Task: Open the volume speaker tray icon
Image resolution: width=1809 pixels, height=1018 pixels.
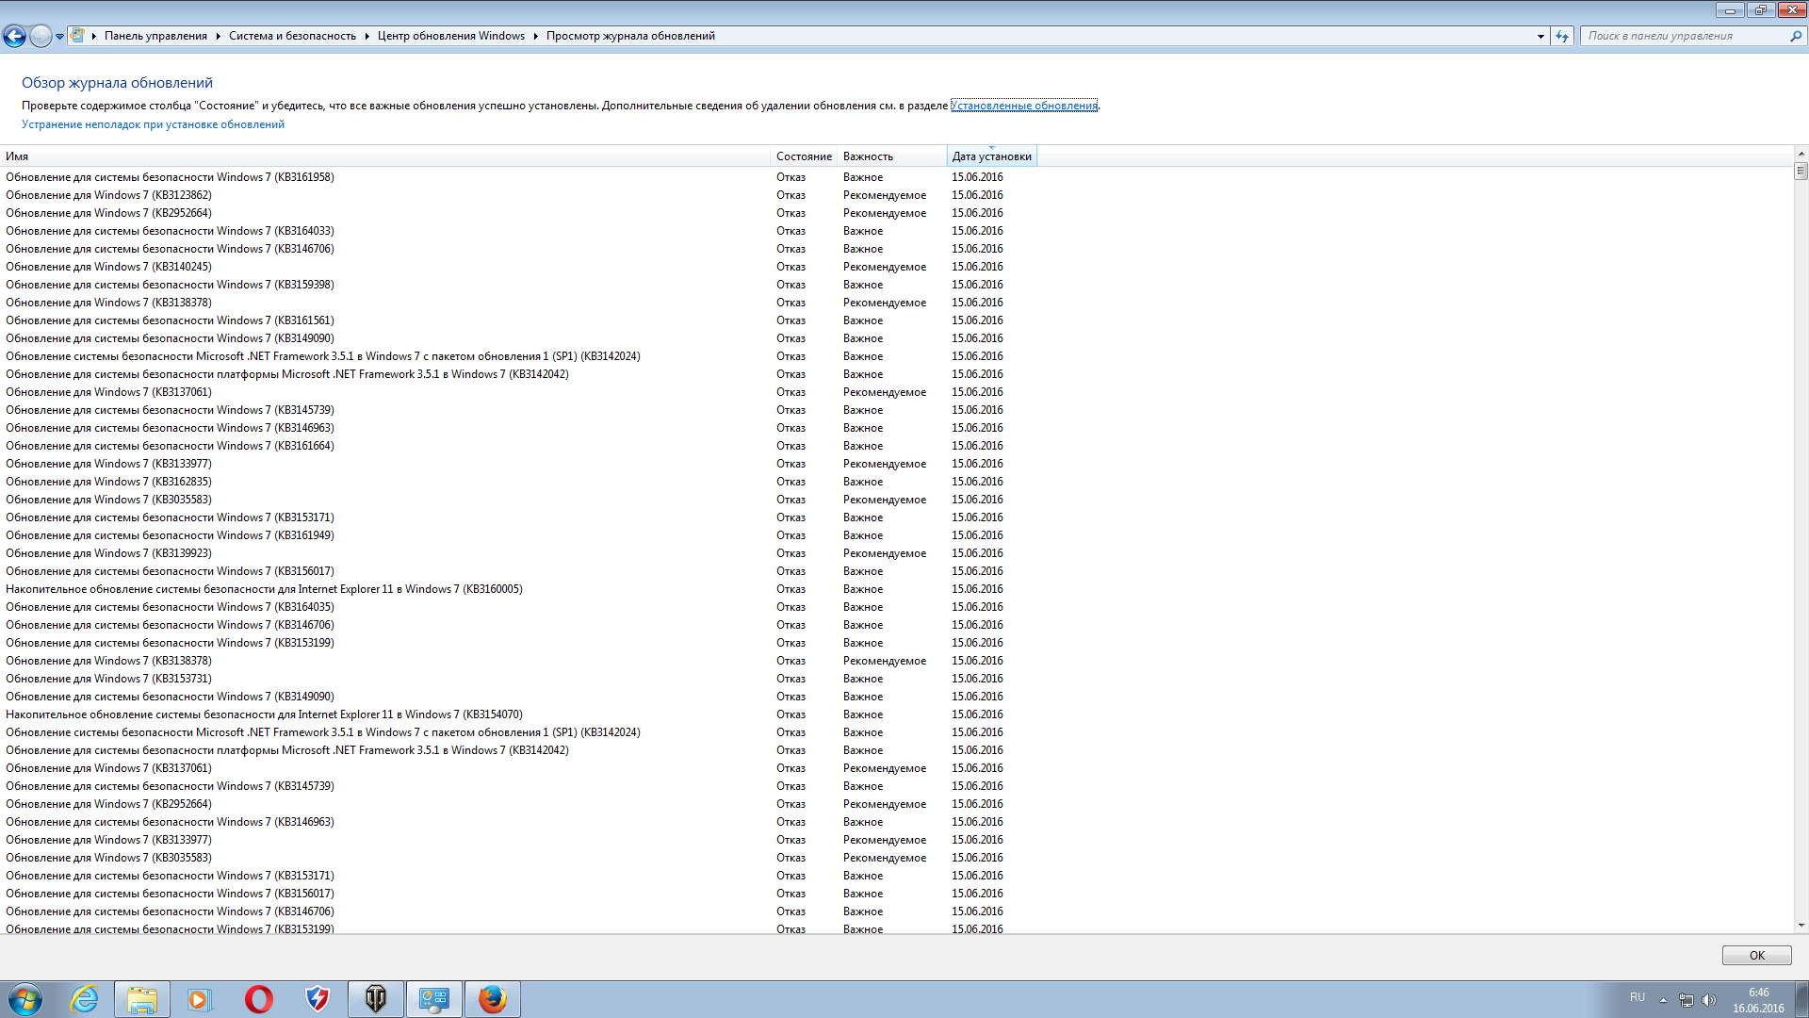Action: click(x=1709, y=1000)
